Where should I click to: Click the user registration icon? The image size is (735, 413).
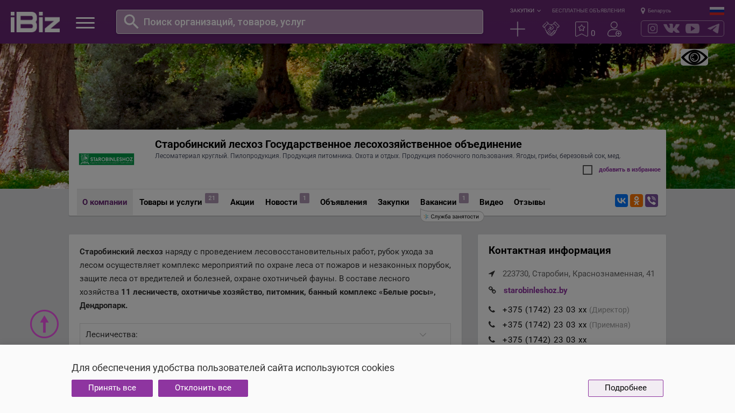pos(614,29)
